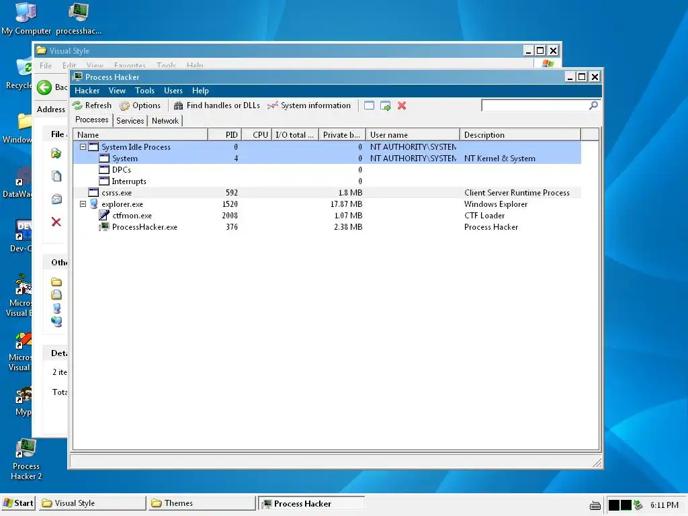
Task: Sort by the Name column header
Action: click(140, 134)
